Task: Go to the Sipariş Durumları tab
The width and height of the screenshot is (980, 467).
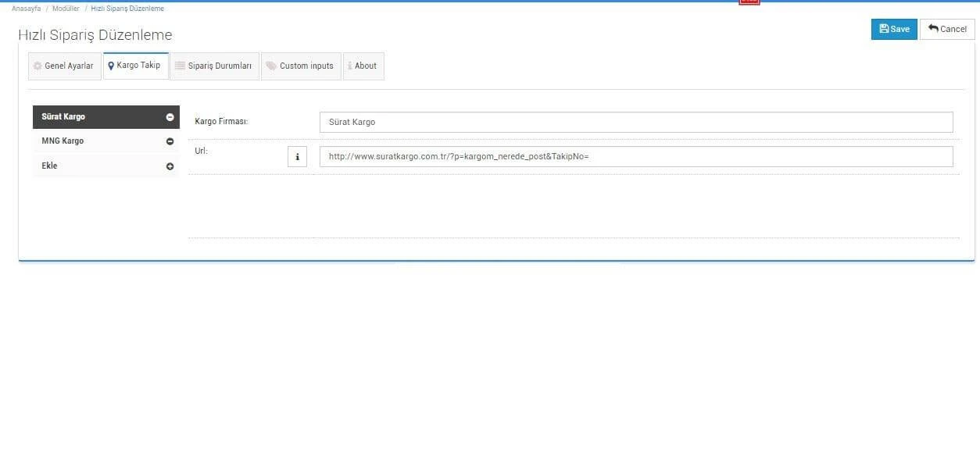Action: (214, 66)
